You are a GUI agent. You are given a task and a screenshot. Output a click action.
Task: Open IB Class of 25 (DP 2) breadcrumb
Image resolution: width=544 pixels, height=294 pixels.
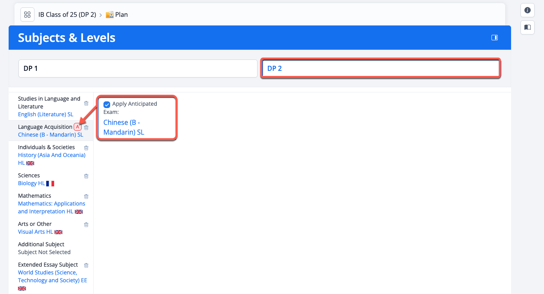67,15
